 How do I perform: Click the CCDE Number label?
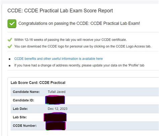pyautogui.click(x=25, y=126)
